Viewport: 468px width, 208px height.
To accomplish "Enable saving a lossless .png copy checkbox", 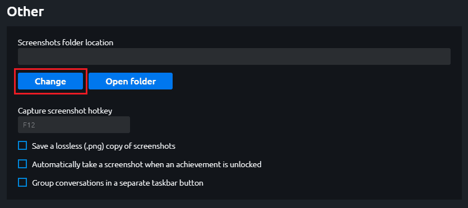I will click(x=22, y=146).
